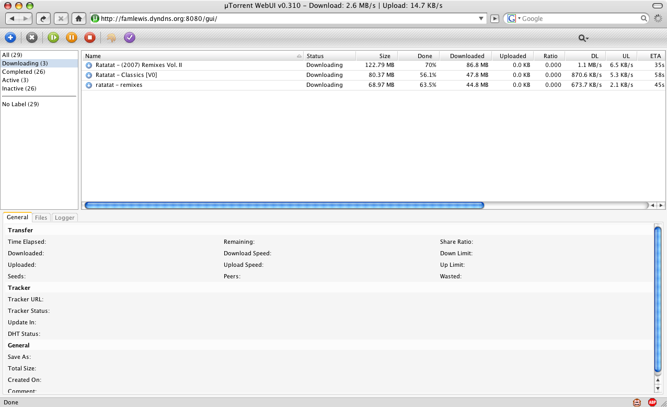
Task: Sort by the DL speed column header
Action: (x=585, y=56)
